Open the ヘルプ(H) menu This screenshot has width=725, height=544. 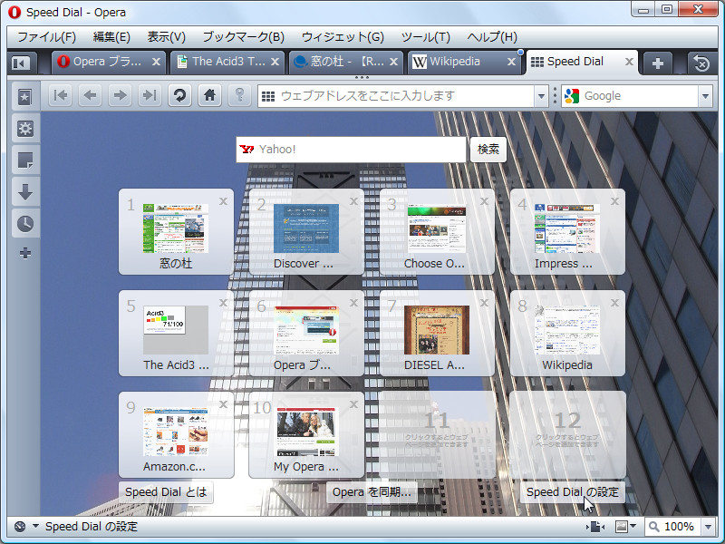click(492, 37)
